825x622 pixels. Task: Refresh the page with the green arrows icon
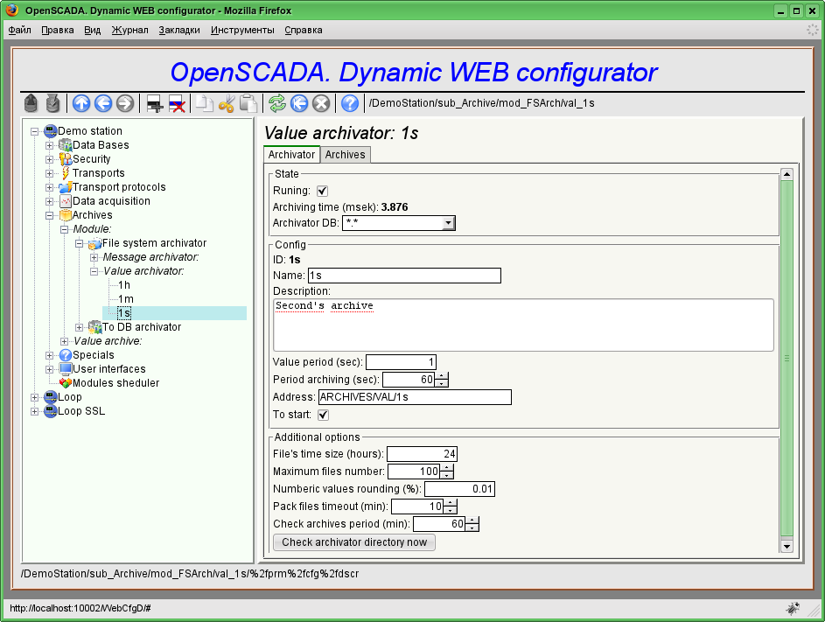pyautogui.click(x=277, y=103)
